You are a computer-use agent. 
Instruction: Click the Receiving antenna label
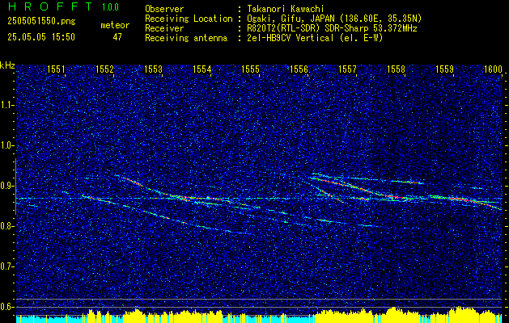pos(186,38)
